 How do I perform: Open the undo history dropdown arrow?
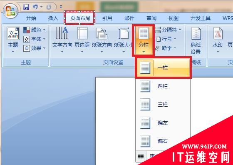(41, 7)
